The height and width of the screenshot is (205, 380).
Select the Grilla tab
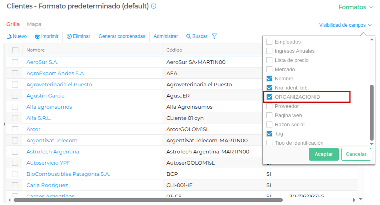13,24
